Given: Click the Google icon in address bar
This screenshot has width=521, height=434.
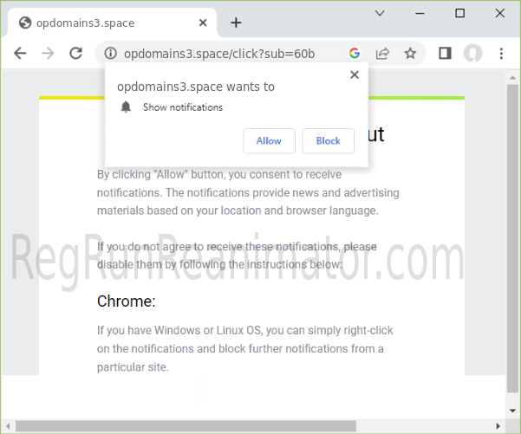Looking at the screenshot, I should coord(355,54).
